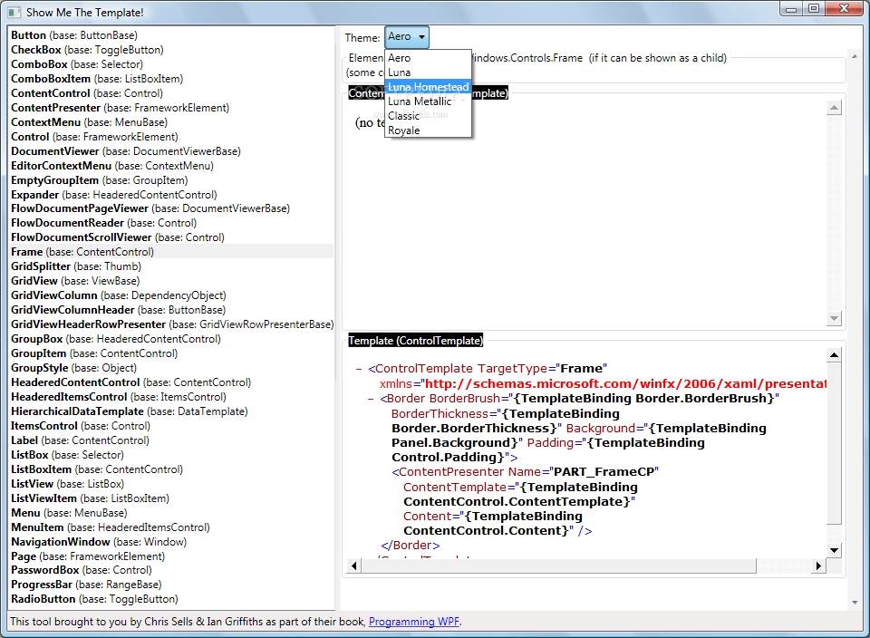This screenshot has height=638, width=870.
Task: Select FlowDocumentReader list entry
Action: (x=172, y=223)
